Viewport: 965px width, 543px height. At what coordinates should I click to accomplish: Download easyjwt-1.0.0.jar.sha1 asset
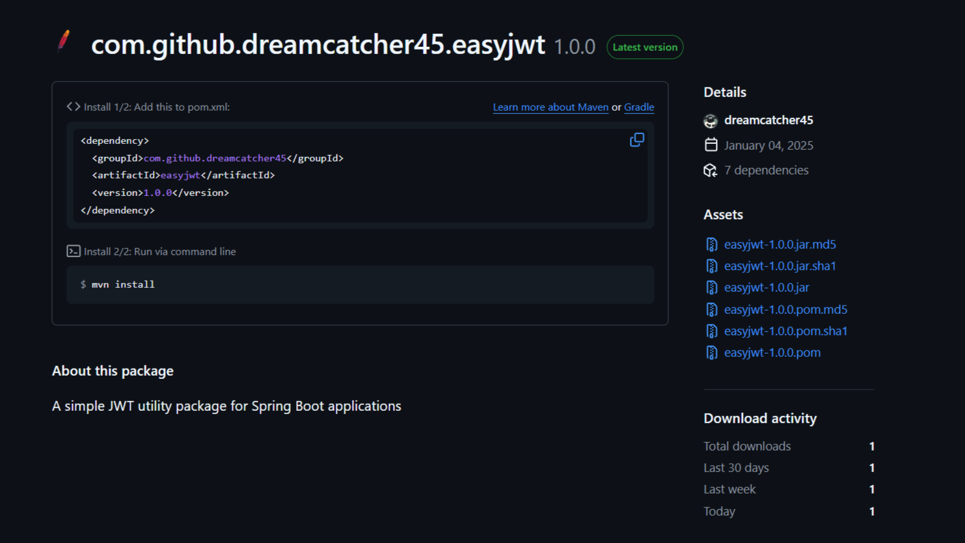pyautogui.click(x=780, y=266)
